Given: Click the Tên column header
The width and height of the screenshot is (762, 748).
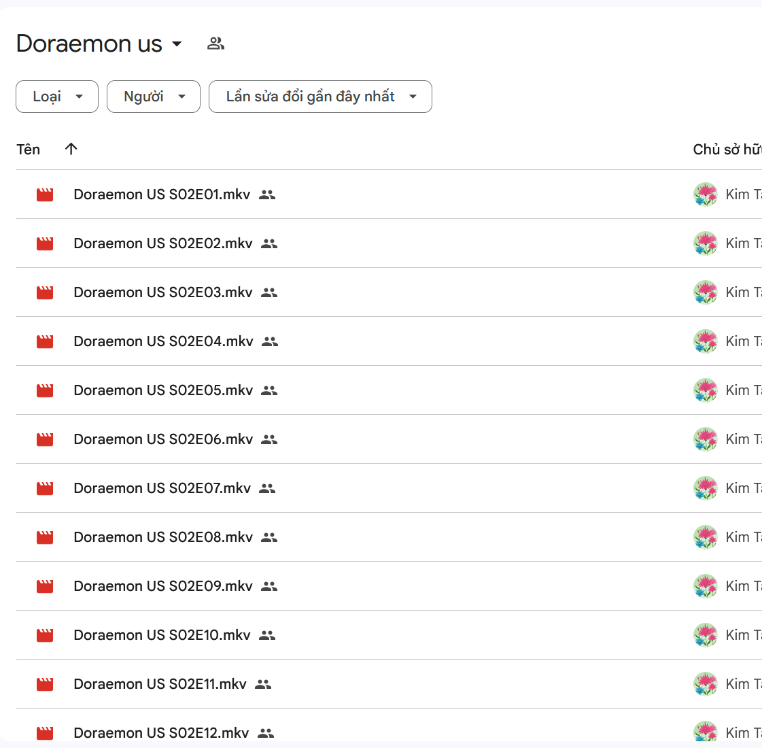Looking at the screenshot, I should [29, 150].
